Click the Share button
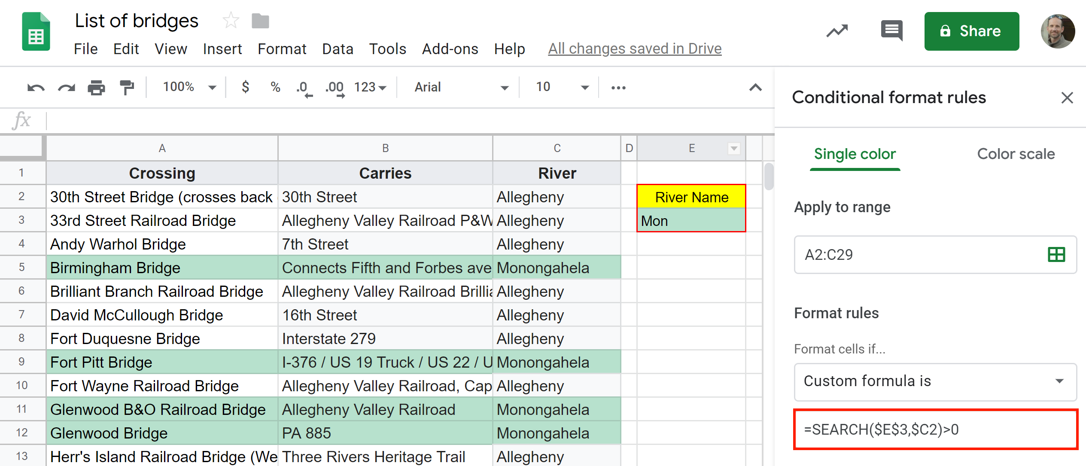 coord(971,31)
